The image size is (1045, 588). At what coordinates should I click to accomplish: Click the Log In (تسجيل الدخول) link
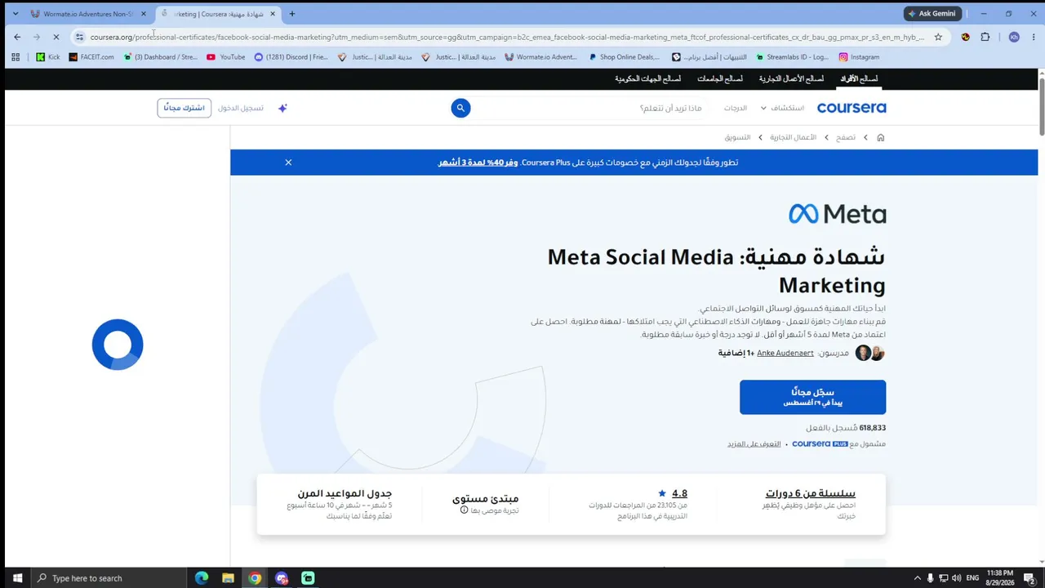(241, 108)
